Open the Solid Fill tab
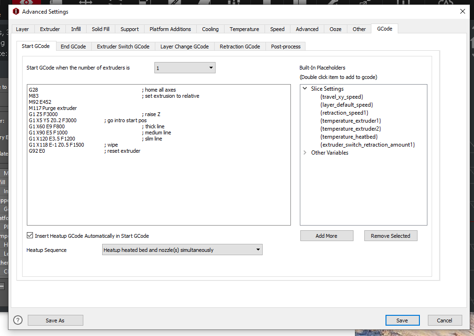Screen dimensions: 474x336 pos(101,29)
